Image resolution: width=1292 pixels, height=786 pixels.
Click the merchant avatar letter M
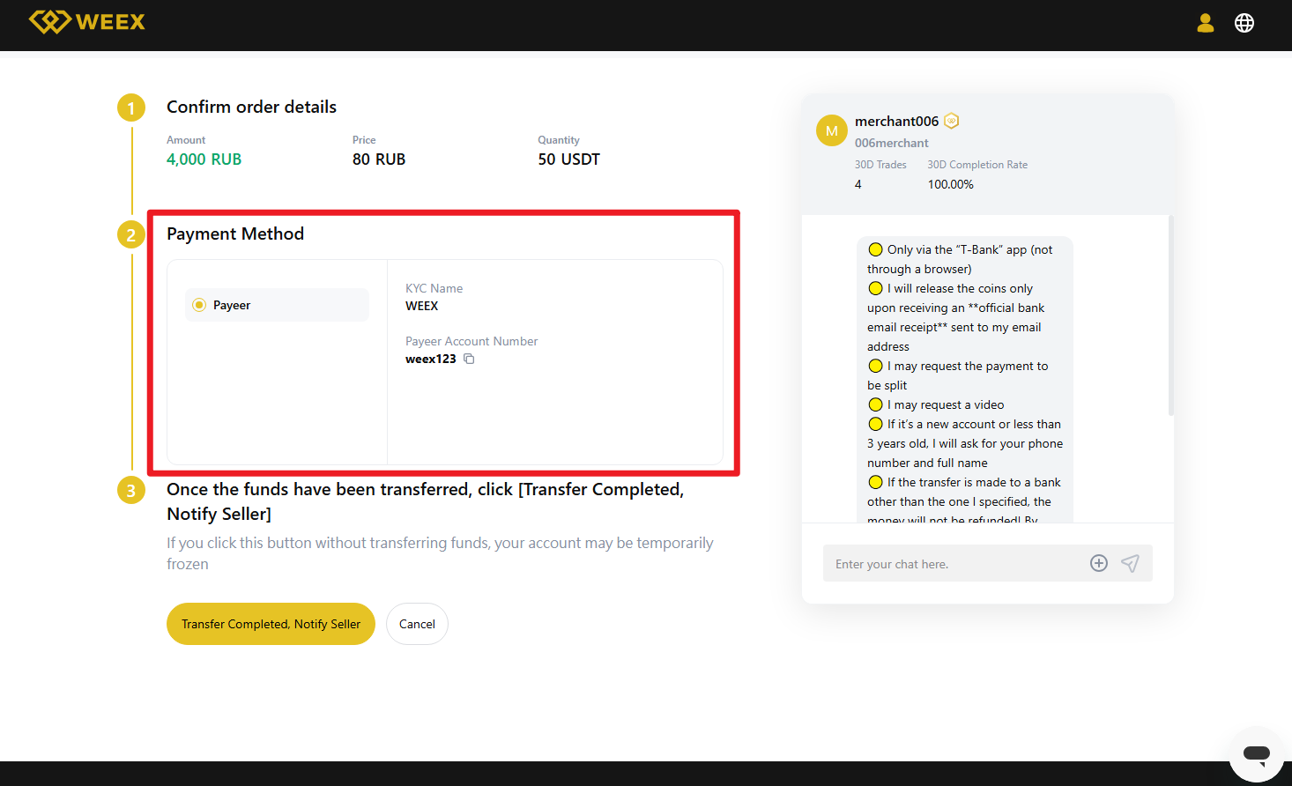tap(831, 130)
